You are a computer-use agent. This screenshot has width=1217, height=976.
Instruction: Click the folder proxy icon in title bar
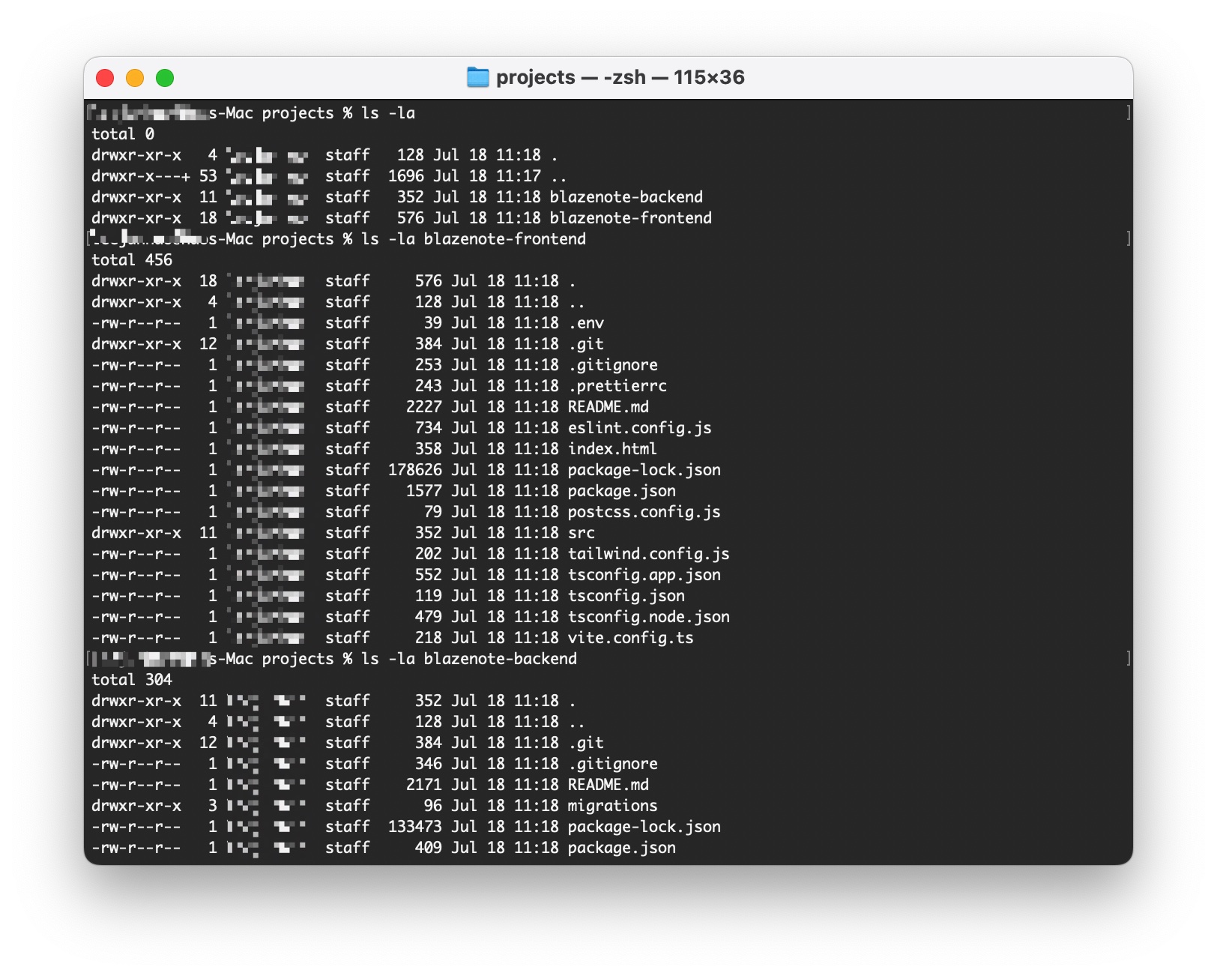[x=477, y=77]
